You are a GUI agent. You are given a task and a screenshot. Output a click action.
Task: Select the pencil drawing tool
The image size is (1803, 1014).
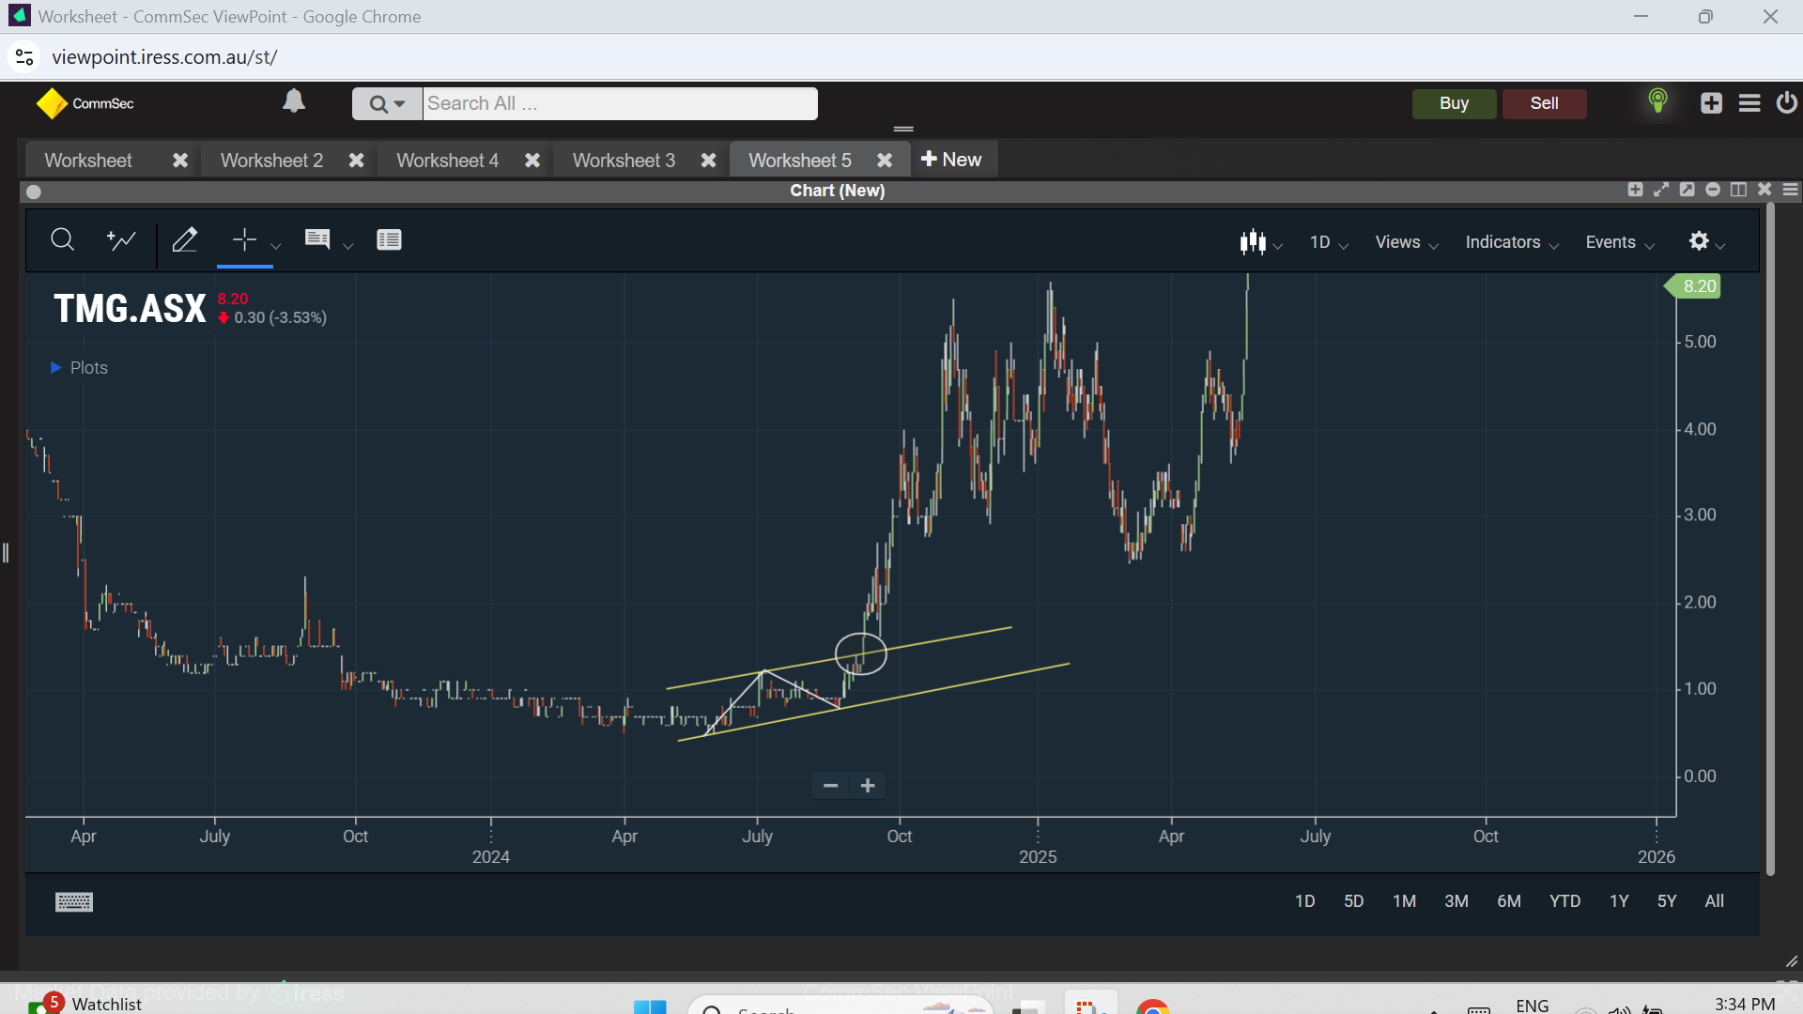pos(185,240)
